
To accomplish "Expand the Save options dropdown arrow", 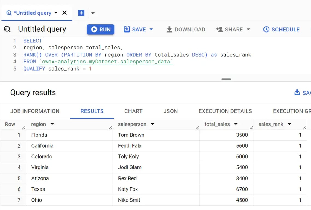I will click(x=151, y=29).
